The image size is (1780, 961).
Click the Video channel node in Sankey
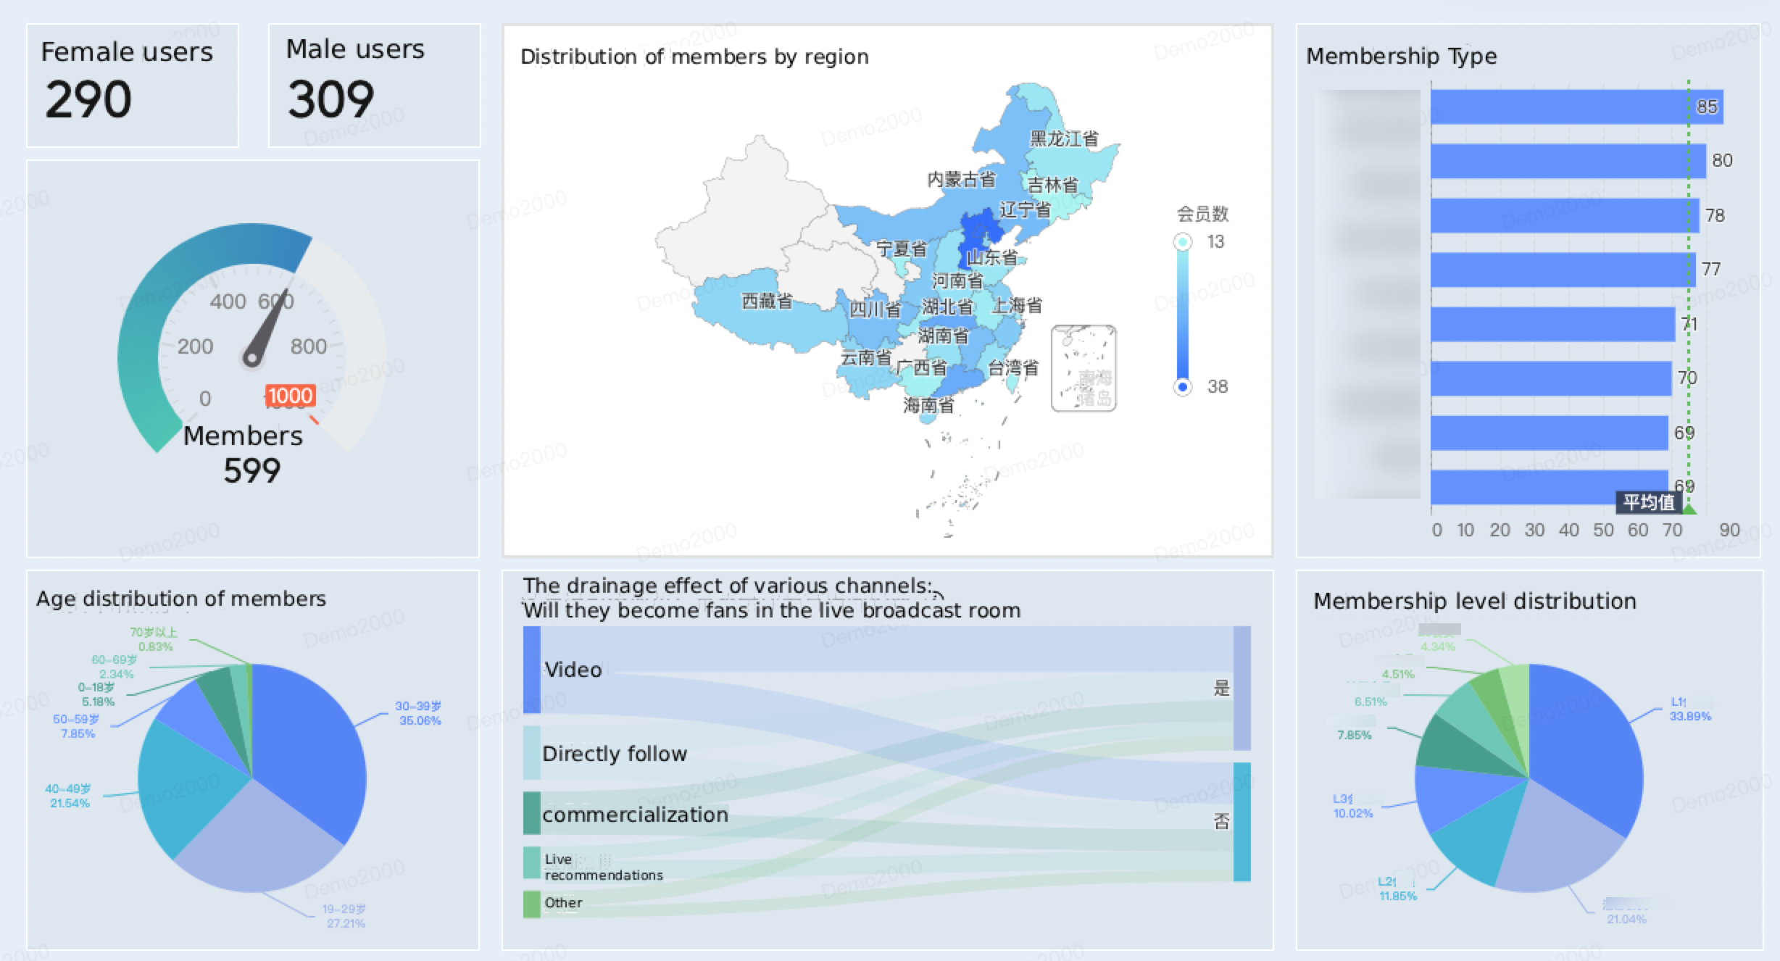[531, 670]
